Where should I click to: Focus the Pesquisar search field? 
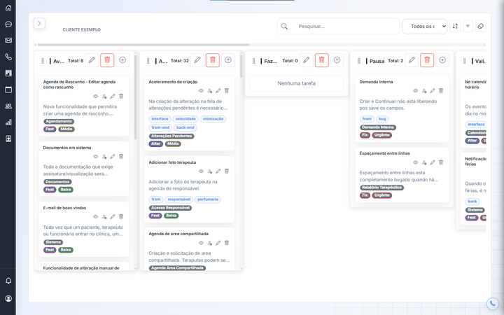tap(338, 27)
